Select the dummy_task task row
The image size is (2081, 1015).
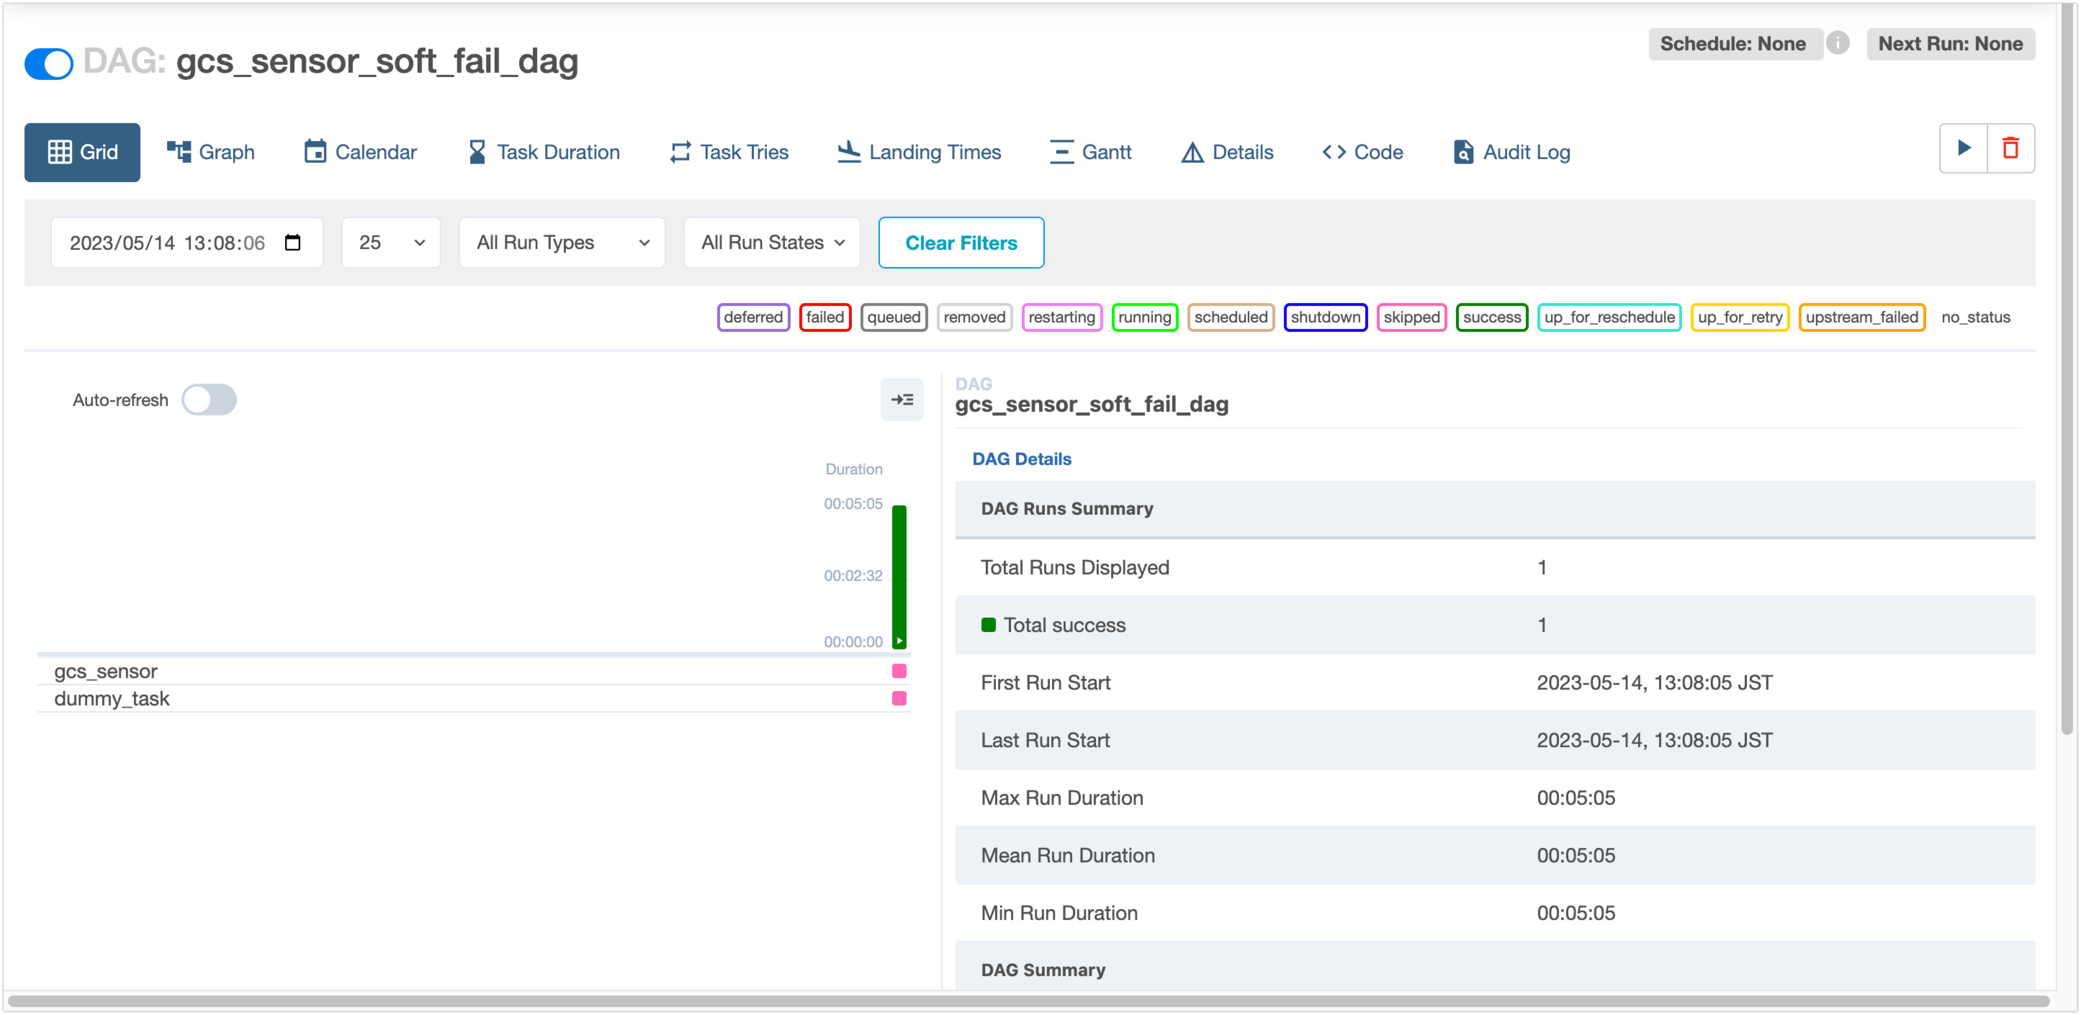[x=473, y=699]
